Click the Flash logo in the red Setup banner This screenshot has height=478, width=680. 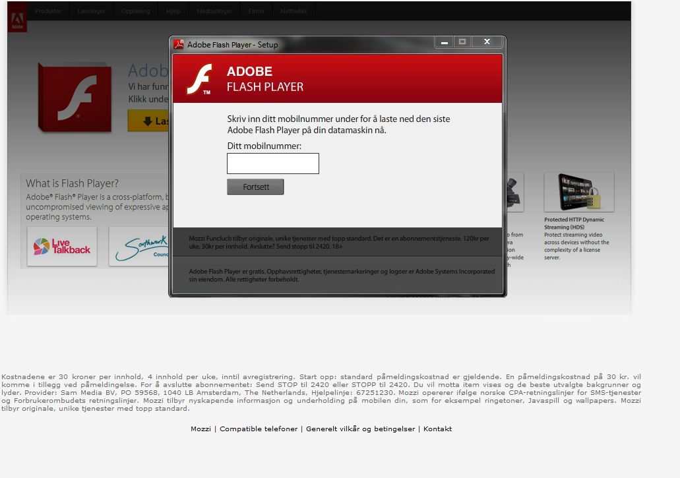tap(200, 79)
